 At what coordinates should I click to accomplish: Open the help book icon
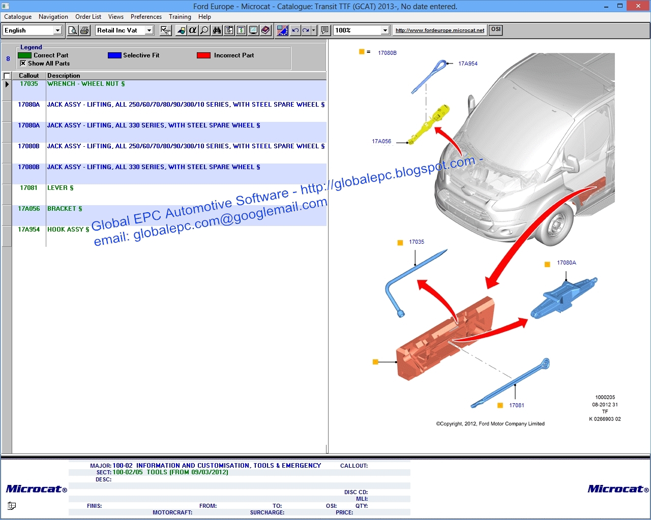265,30
